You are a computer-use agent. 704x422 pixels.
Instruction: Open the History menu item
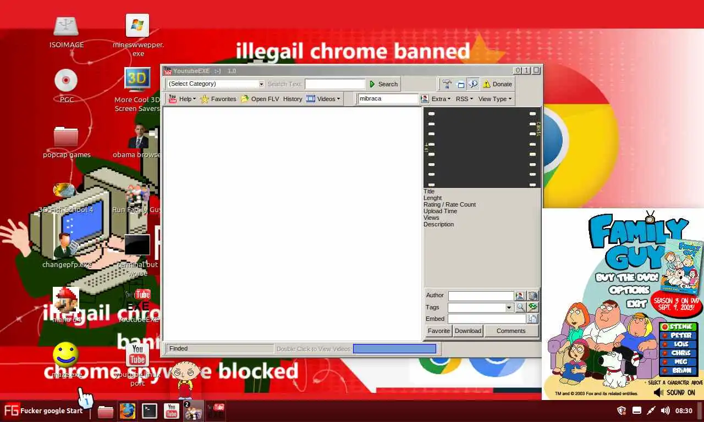click(x=293, y=99)
